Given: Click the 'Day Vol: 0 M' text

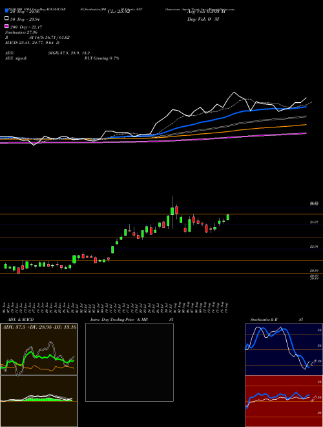Looking at the screenshot, I should [203, 19].
